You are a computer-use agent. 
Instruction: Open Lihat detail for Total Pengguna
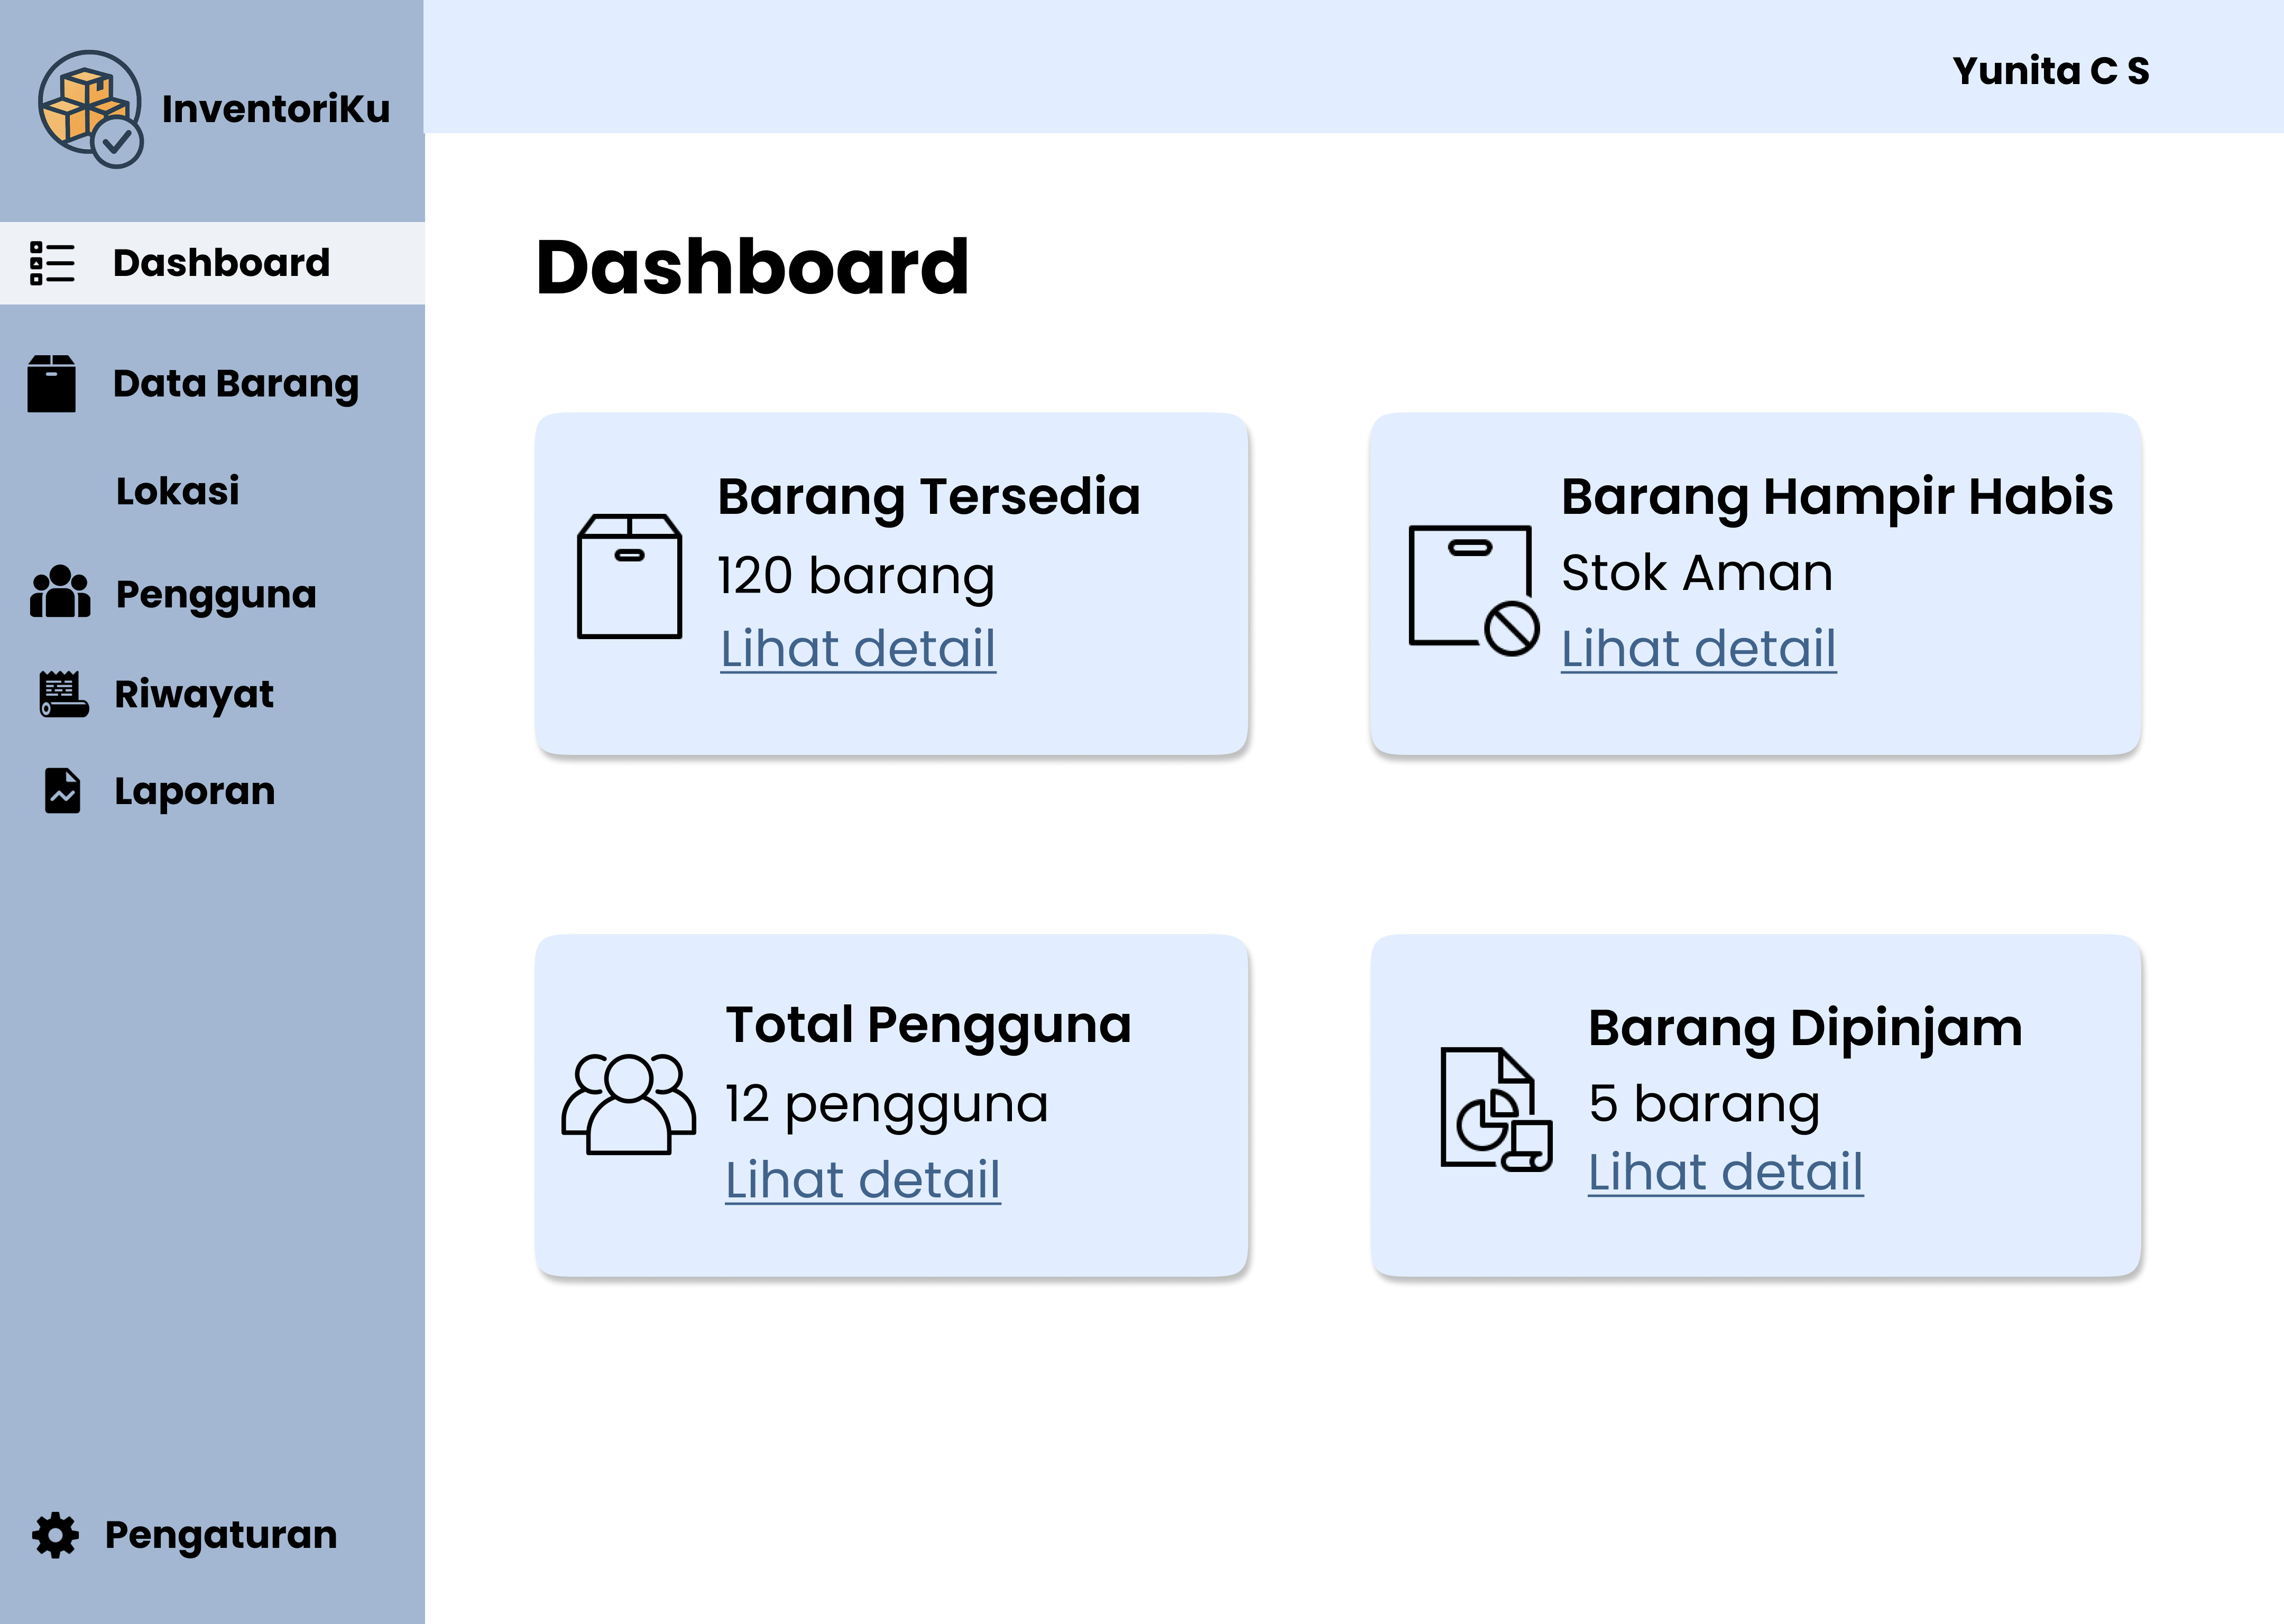[x=863, y=1178]
